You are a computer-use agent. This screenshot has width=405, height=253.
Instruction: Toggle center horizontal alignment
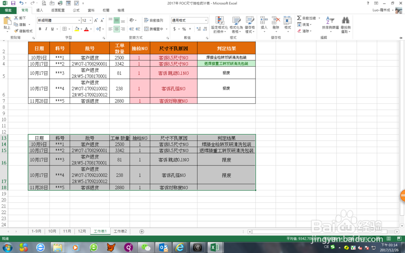[117, 29]
